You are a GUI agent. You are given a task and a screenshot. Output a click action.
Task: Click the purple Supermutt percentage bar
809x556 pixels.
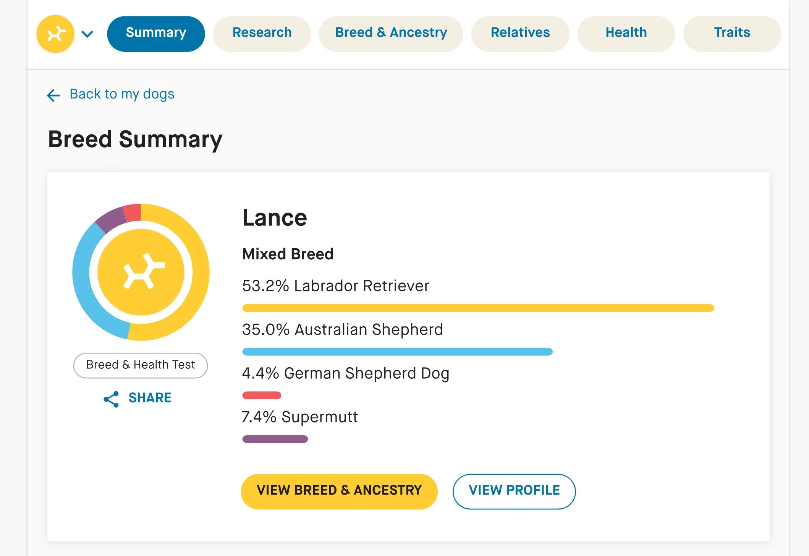click(x=275, y=439)
